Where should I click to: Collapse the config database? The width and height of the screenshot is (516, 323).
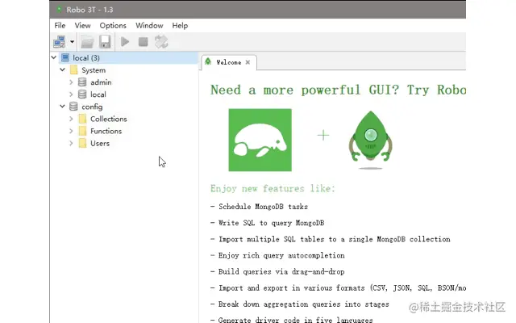(63, 107)
